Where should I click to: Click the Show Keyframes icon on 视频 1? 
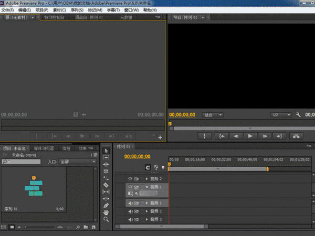point(136,194)
